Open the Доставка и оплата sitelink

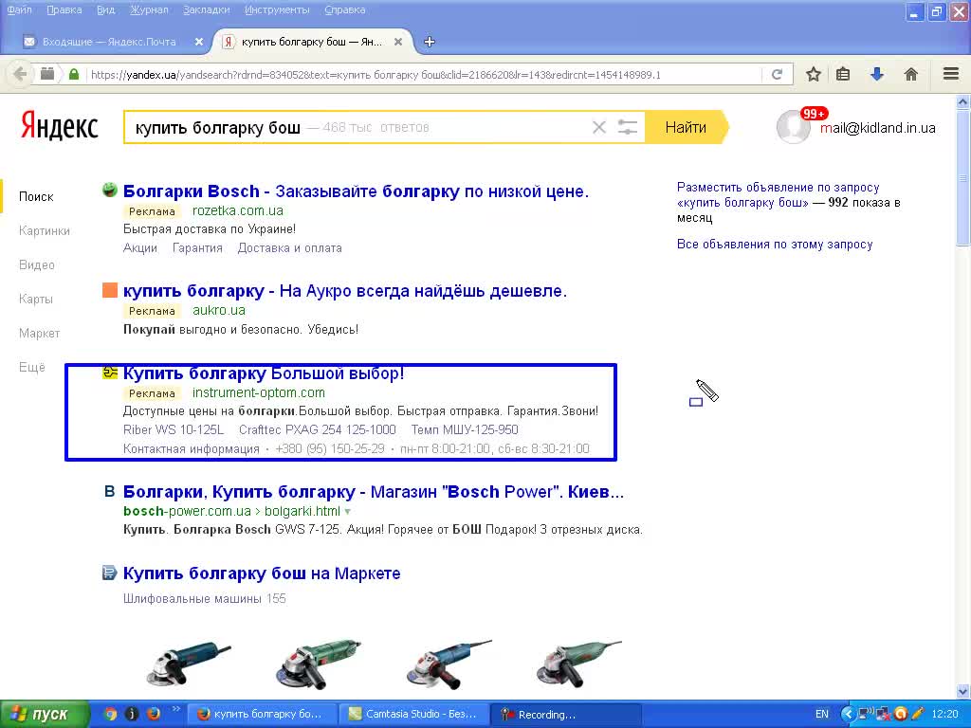coord(290,248)
